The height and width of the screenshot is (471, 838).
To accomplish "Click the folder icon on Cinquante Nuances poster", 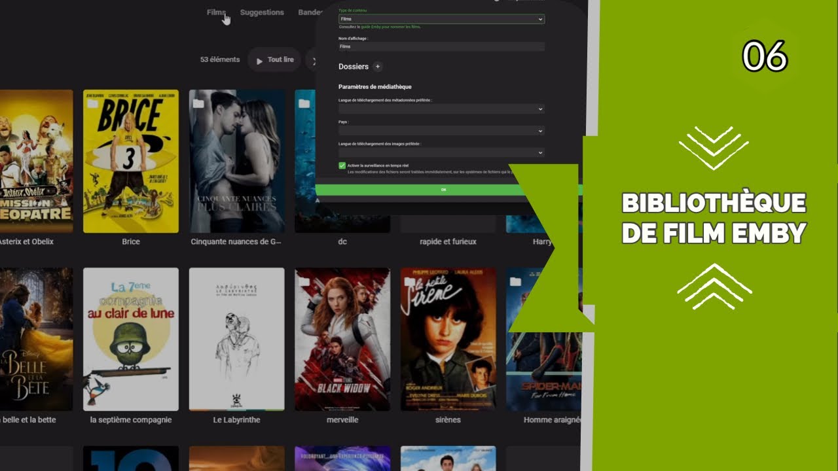I will click(198, 103).
